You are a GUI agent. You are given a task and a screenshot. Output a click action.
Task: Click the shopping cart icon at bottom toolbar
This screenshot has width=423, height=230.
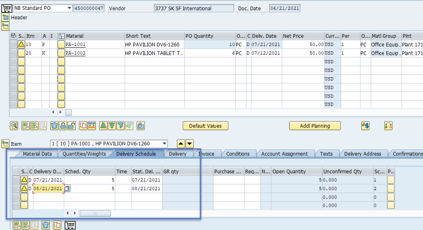[70, 225]
